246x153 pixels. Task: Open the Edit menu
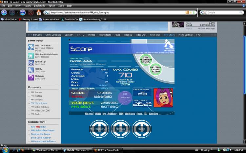(x=10, y=6)
